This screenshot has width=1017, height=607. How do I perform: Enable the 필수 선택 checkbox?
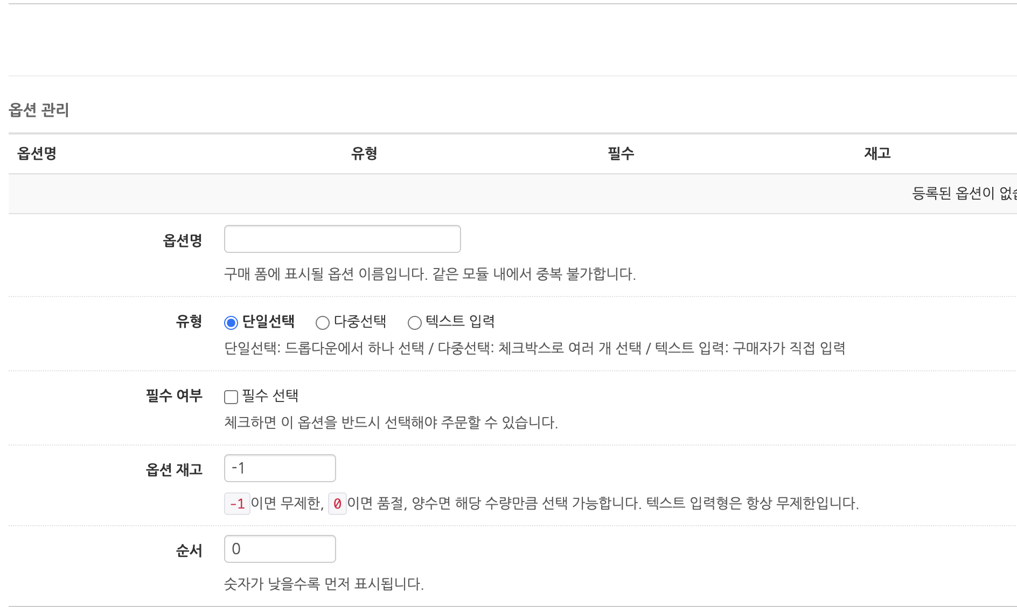point(231,397)
